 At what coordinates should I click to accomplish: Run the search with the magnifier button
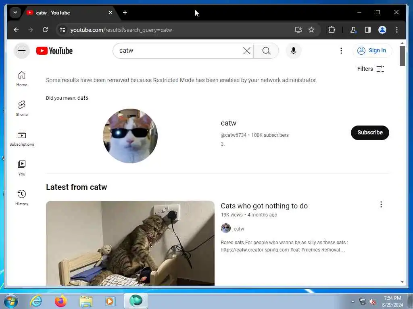266,51
